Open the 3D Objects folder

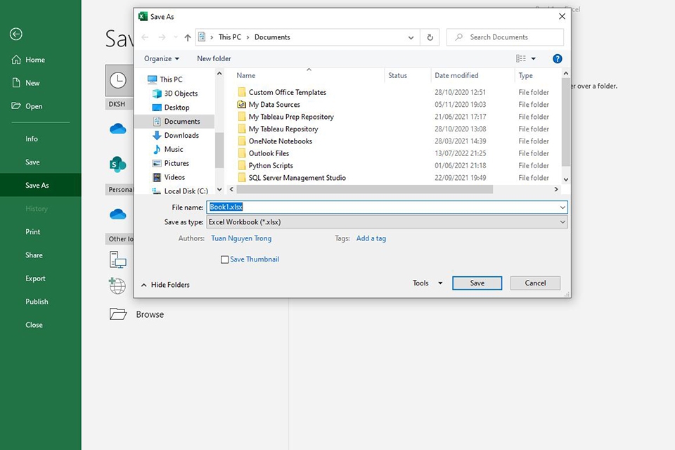click(x=181, y=94)
